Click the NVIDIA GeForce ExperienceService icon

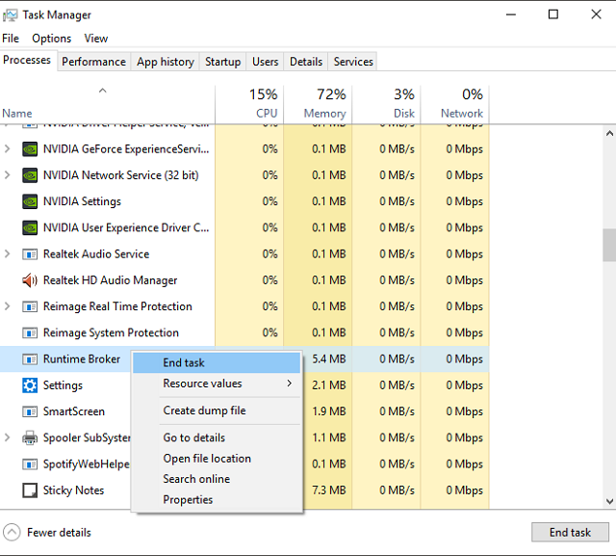pos(30,149)
